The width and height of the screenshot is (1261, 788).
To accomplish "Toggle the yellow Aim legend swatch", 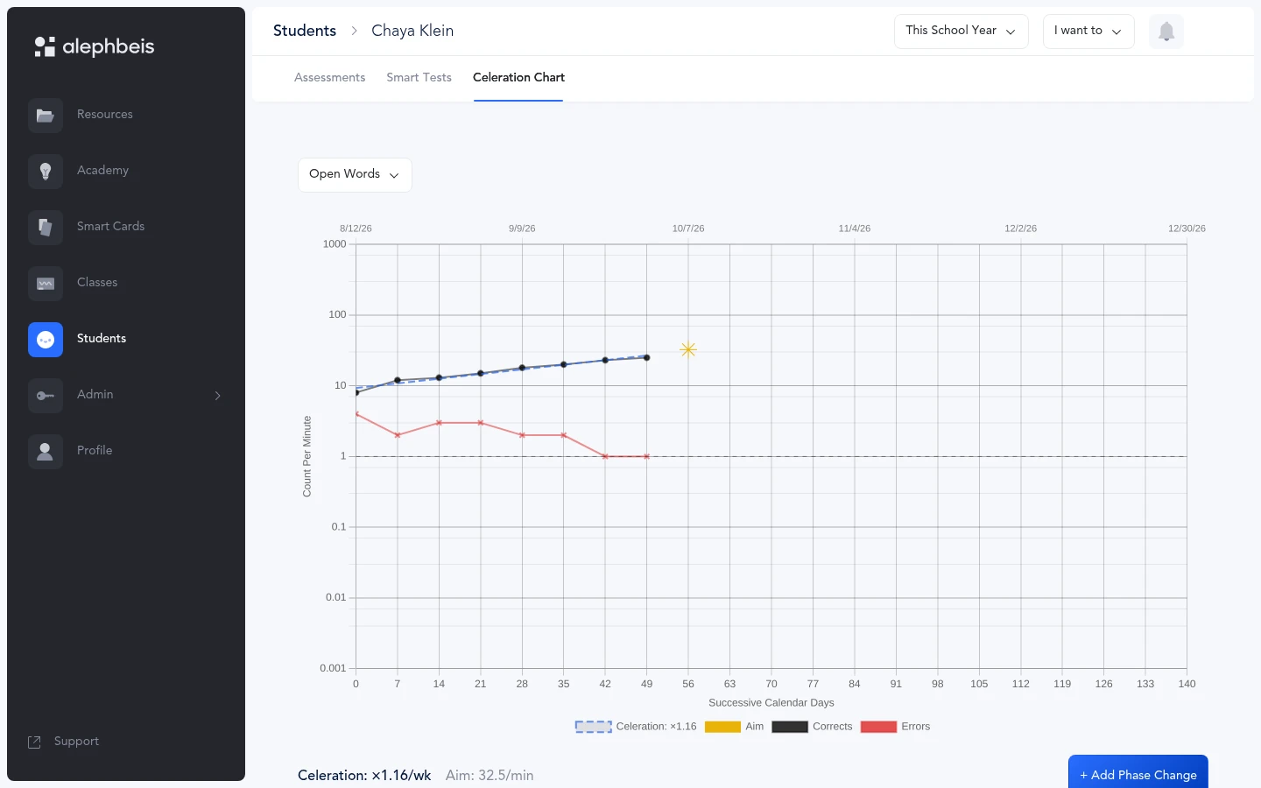I will coord(722,727).
